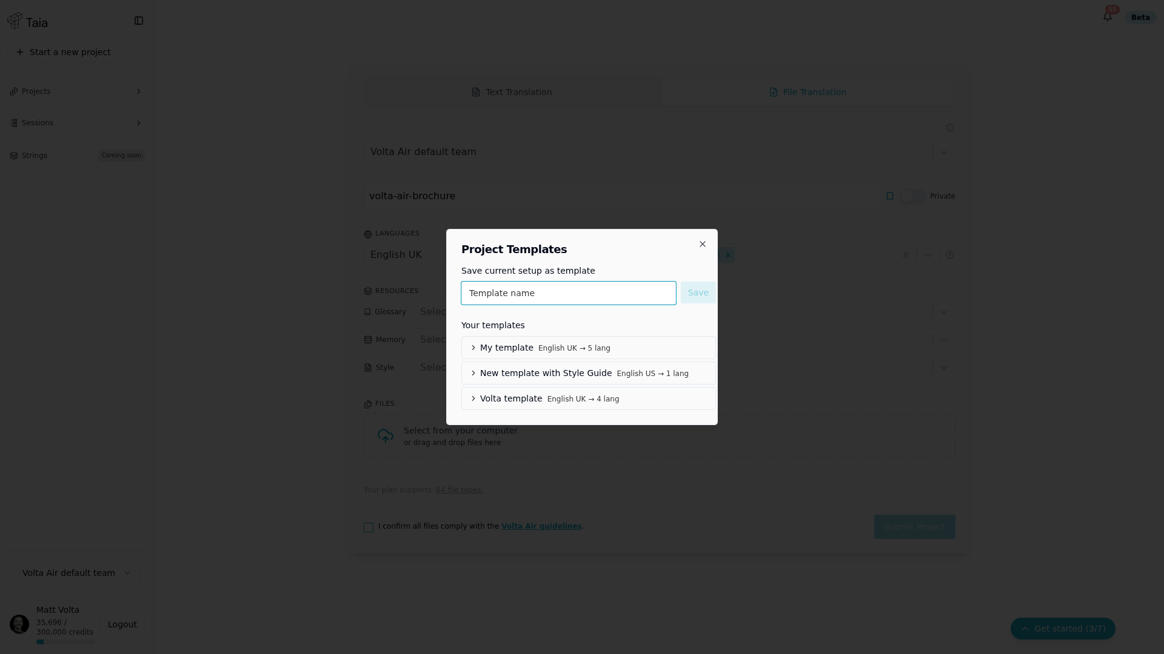Viewport: 1164px width, 654px height.
Task: Click the Taia logo icon
Action: click(15, 21)
